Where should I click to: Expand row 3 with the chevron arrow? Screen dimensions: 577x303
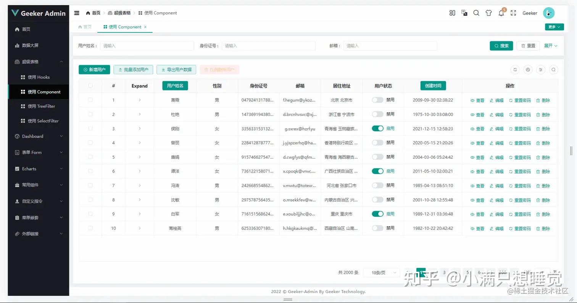coord(139,128)
